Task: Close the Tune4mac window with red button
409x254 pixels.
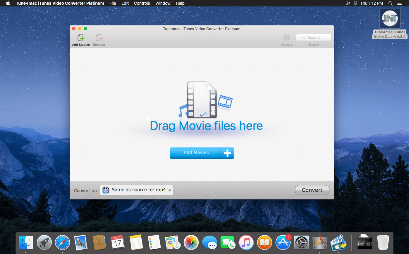Action: click(x=74, y=29)
